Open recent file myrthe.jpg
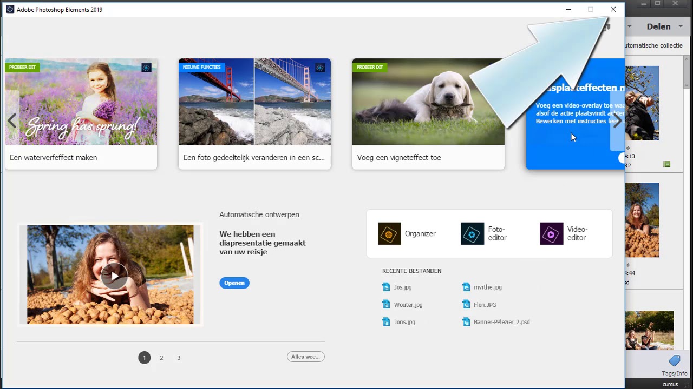 coord(482,287)
